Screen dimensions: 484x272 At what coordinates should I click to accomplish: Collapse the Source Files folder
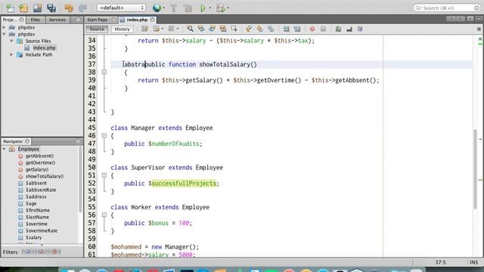tap(11, 41)
